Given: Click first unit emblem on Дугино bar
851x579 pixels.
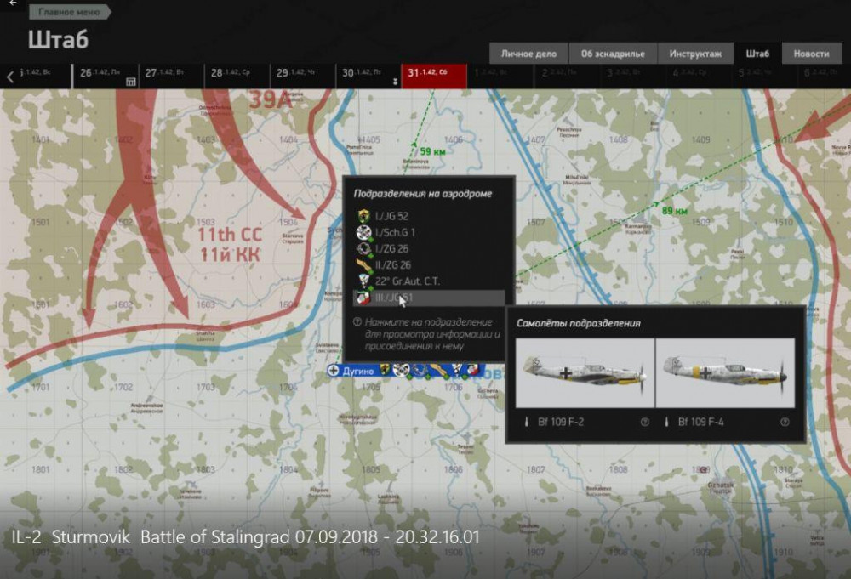Looking at the screenshot, I should tap(385, 370).
